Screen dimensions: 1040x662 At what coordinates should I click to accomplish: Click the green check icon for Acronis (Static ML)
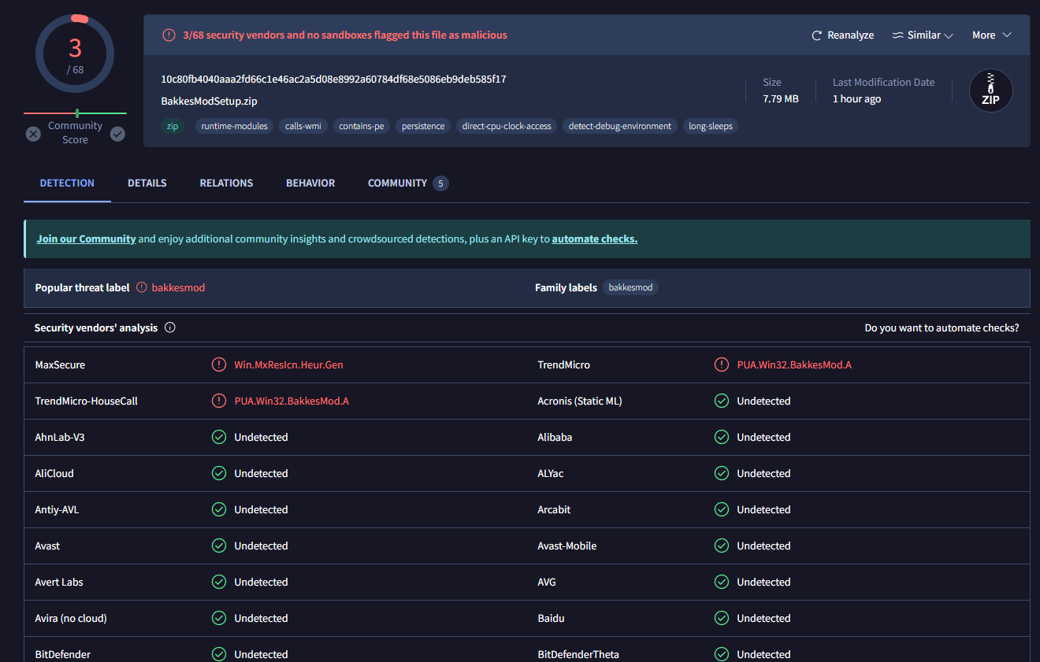pyautogui.click(x=722, y=401)
